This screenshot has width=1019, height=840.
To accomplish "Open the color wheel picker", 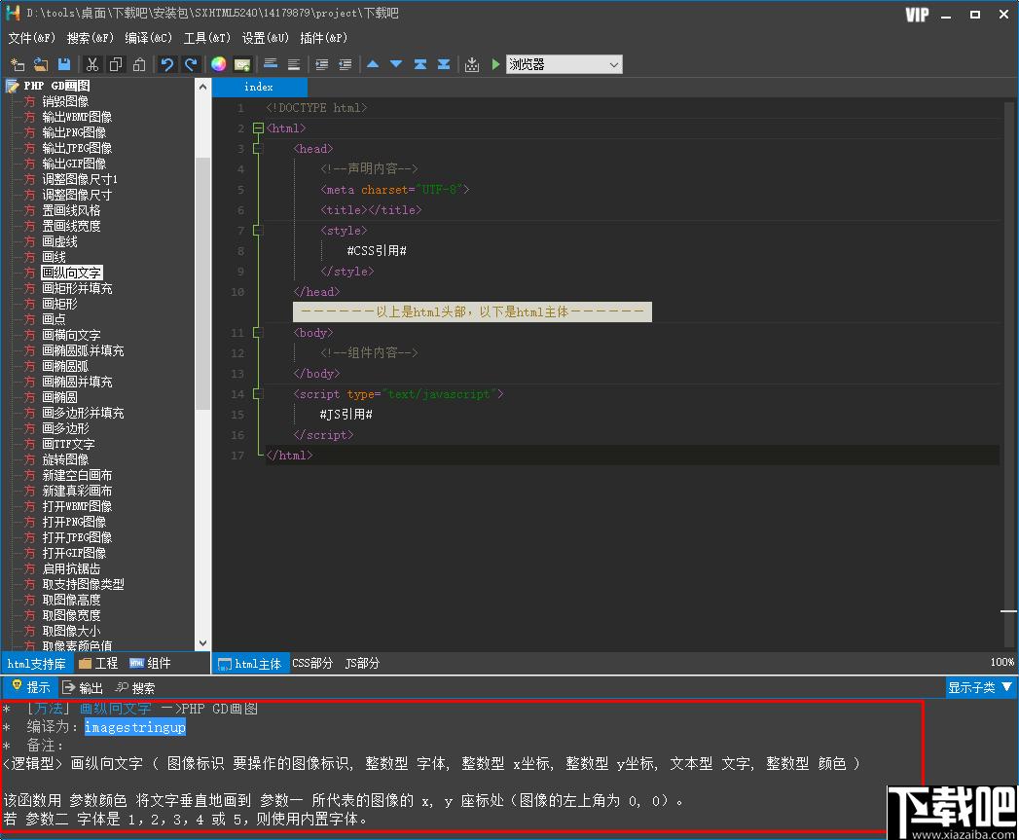I will pos(218,64).
